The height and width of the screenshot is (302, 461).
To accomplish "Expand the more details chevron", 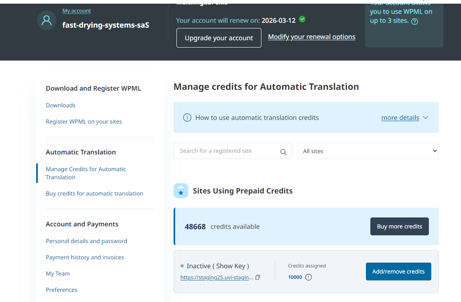I will 426,117.
